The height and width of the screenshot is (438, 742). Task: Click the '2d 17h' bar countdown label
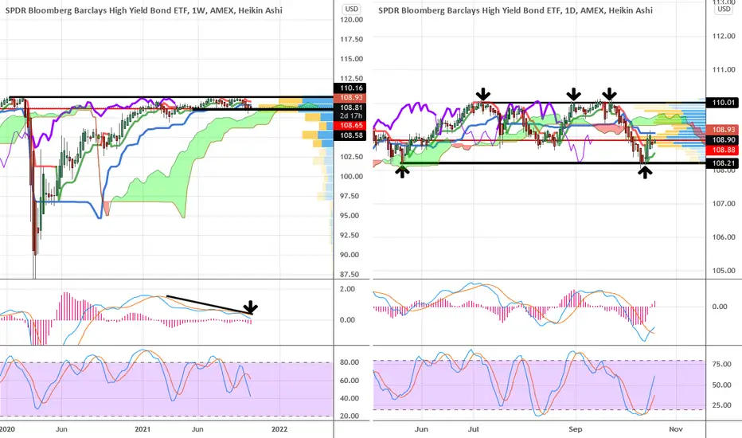[350, 115]
